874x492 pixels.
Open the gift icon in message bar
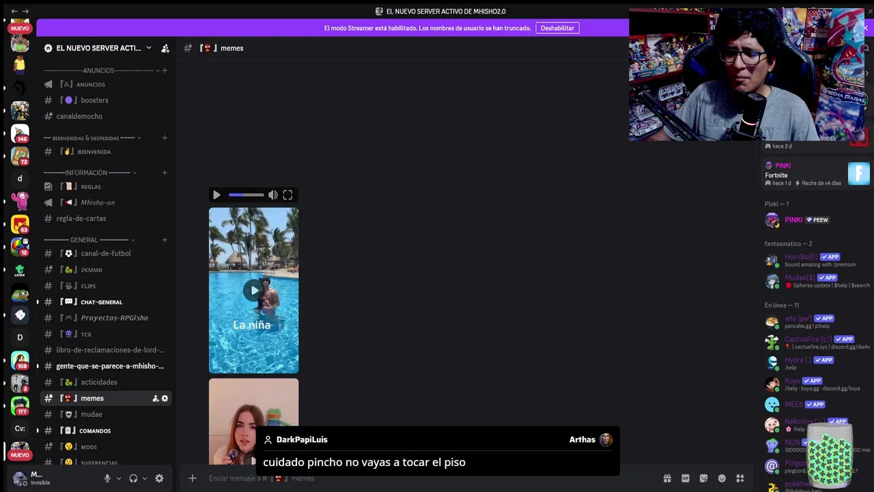coord(667,478)
